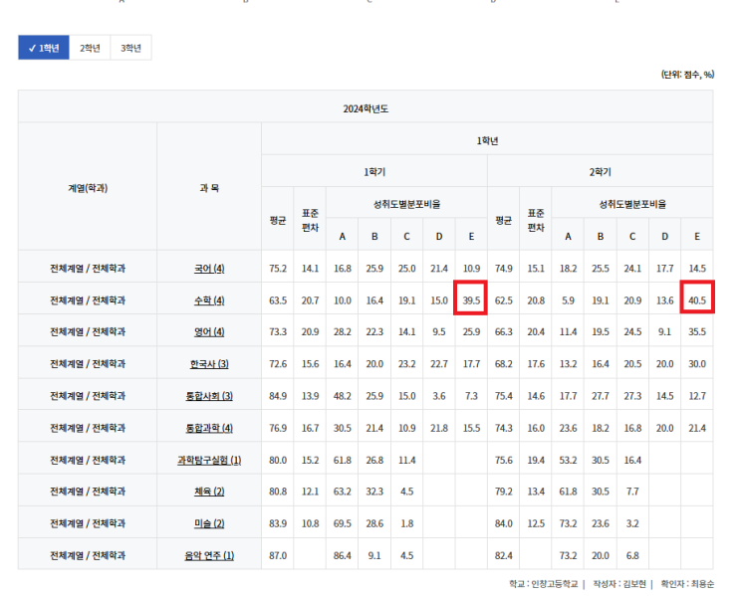This screenshot has height=596, width=740.
Task: Select the 체육 (2) subject link
Action: [209, 492]
